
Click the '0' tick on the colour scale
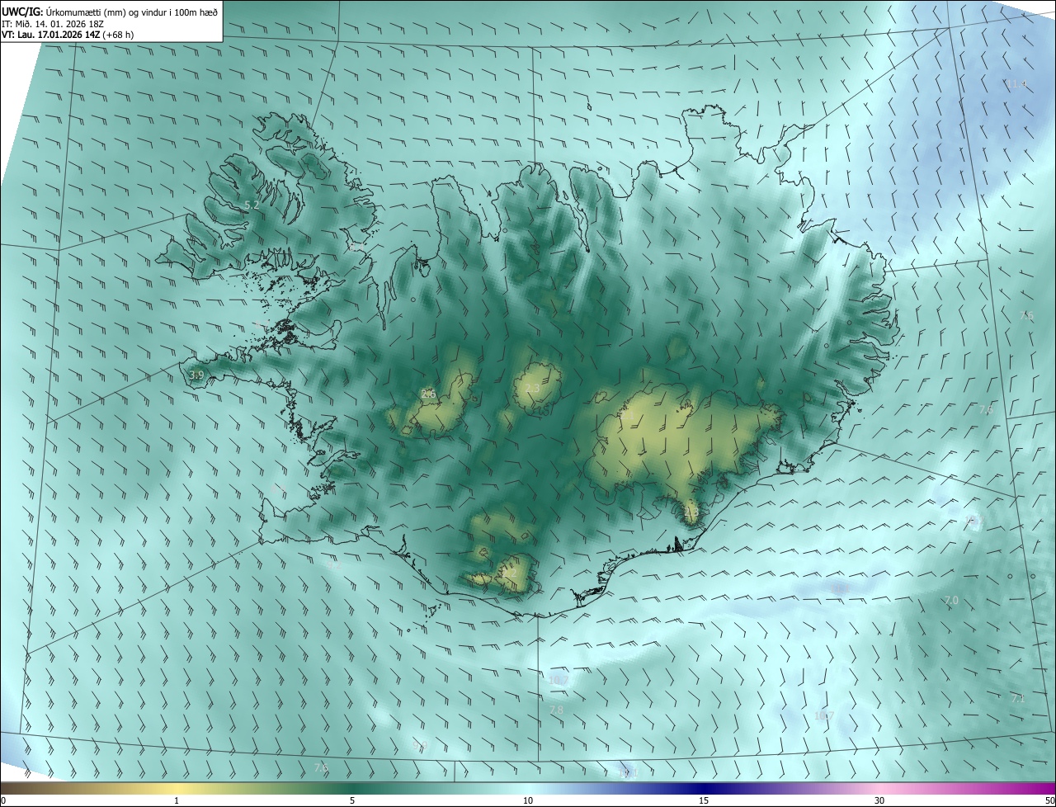(3, 800)
